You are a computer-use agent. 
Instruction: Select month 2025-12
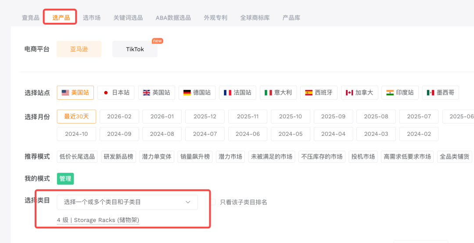point(205,116)
